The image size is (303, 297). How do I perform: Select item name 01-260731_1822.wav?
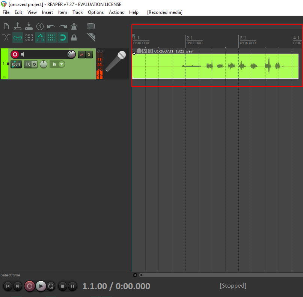pyautogui.click(x=173, y=51)
